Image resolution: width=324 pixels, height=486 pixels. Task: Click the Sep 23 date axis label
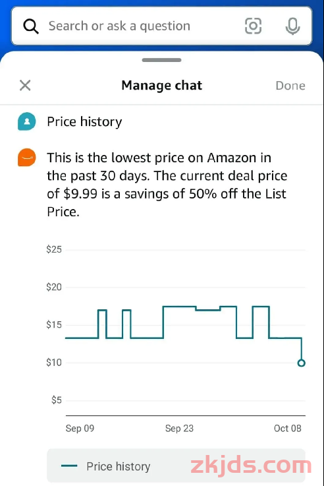(179, 429)
